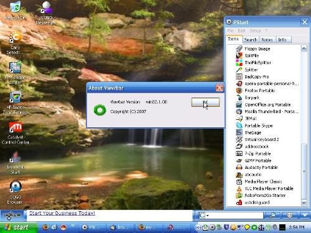Click the usbdiskguard icon in PStart
Image resolution: width=311 pixels, height=233 pixels.
tap(239, 203)
